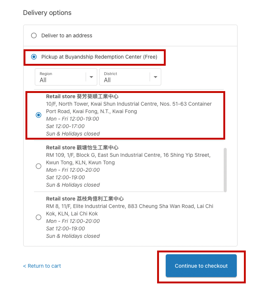Open the Region dropdown field

(61, 77)
